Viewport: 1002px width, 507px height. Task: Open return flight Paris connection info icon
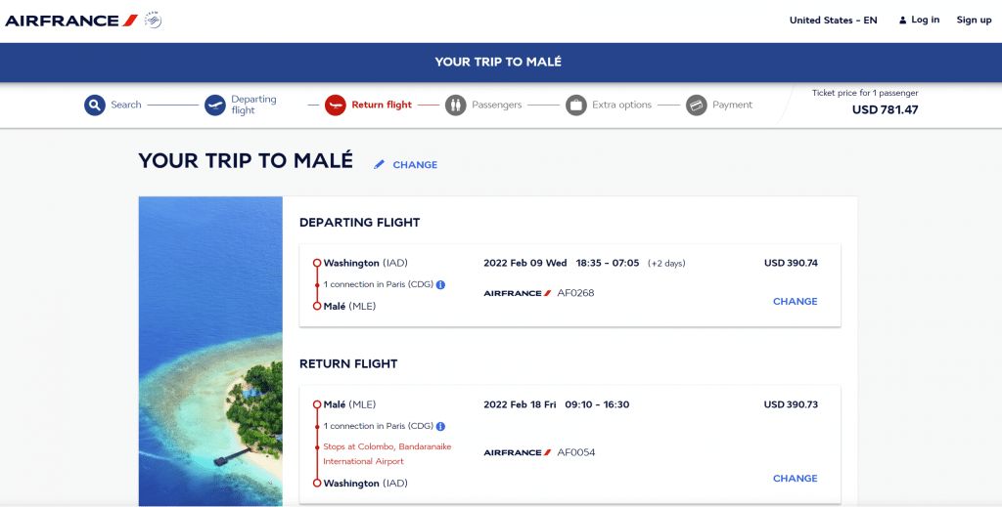[440, 426]
